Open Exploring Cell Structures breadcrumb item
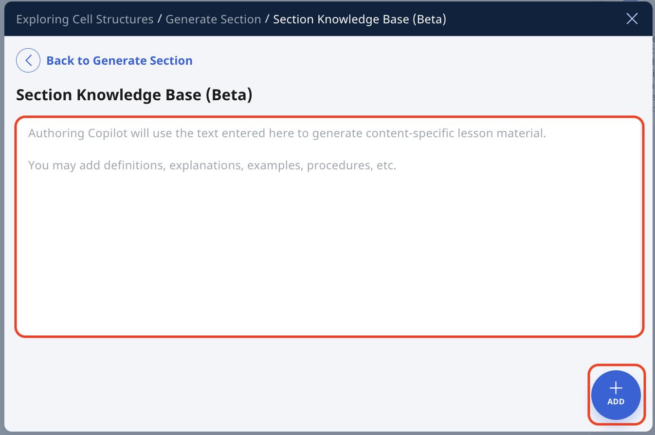This screenshot has width=655, height=435. point(85,19)
